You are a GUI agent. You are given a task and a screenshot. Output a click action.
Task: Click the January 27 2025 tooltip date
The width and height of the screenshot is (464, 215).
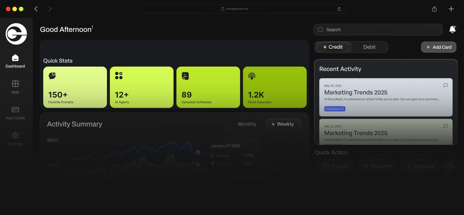pyautogui.click(x=225, y=146)
